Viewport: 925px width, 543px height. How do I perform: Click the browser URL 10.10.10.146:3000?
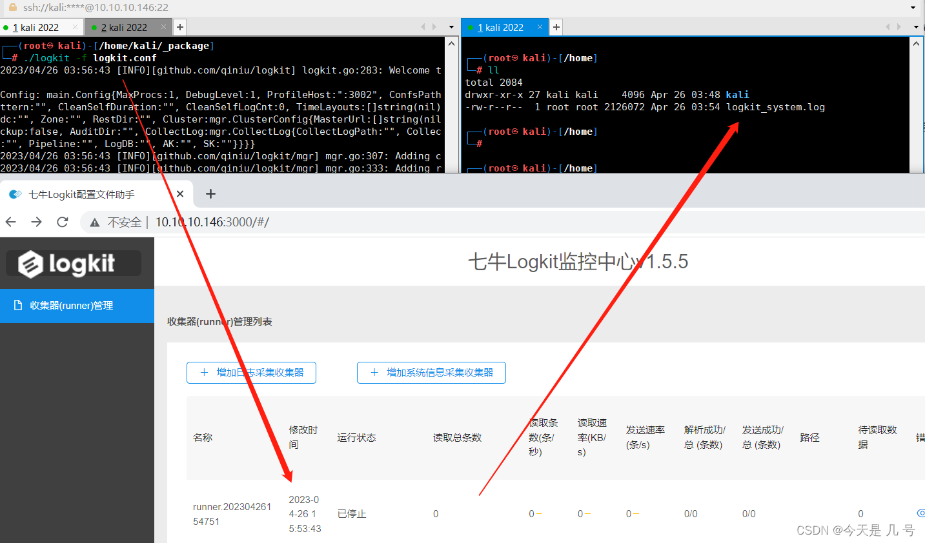pos(212,222)
